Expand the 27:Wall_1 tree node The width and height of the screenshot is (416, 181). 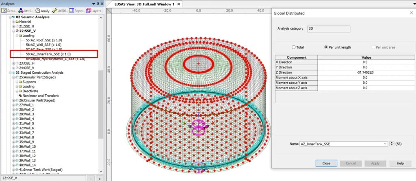pos(14,105)
